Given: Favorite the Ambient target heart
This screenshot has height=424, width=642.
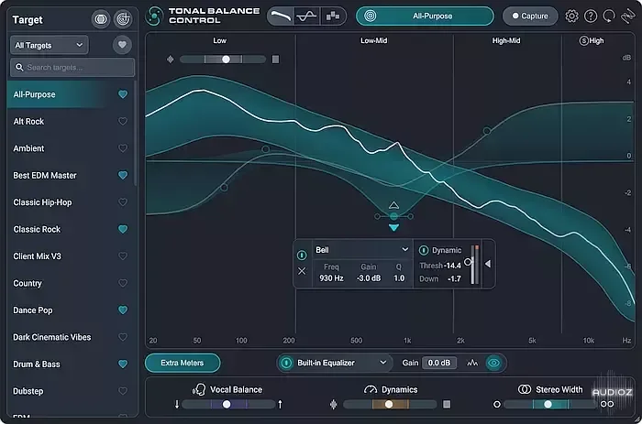Looking at the screenshot, I should (x=122, y=148).
